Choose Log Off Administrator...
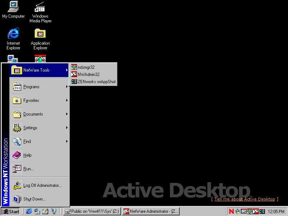Viewport: 288px width, 216px height. click(39, 185)
